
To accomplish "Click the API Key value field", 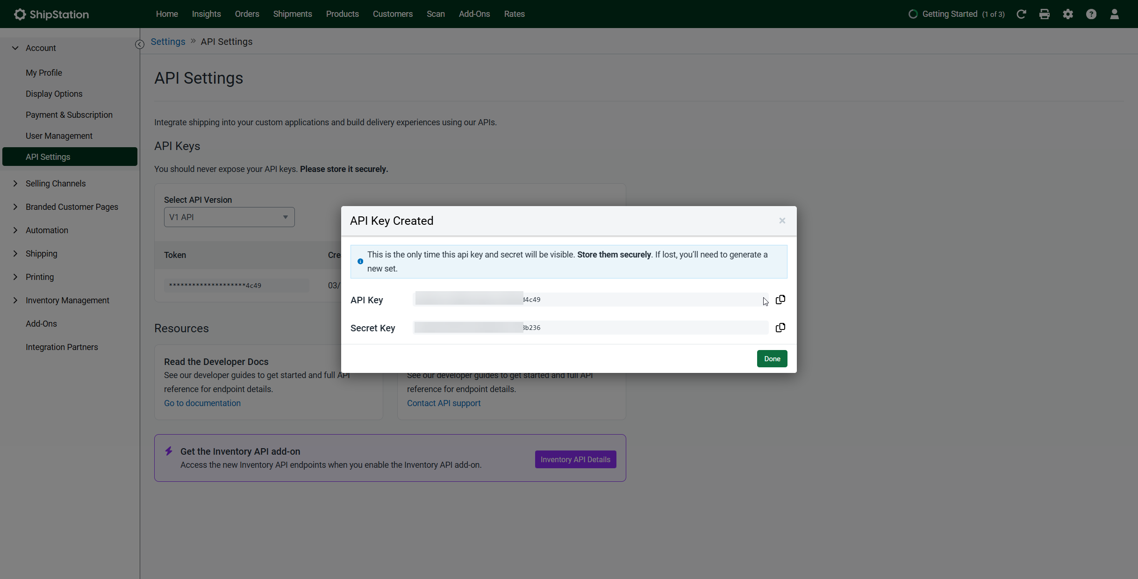I will pyautogui.click(x=591, y=300).
